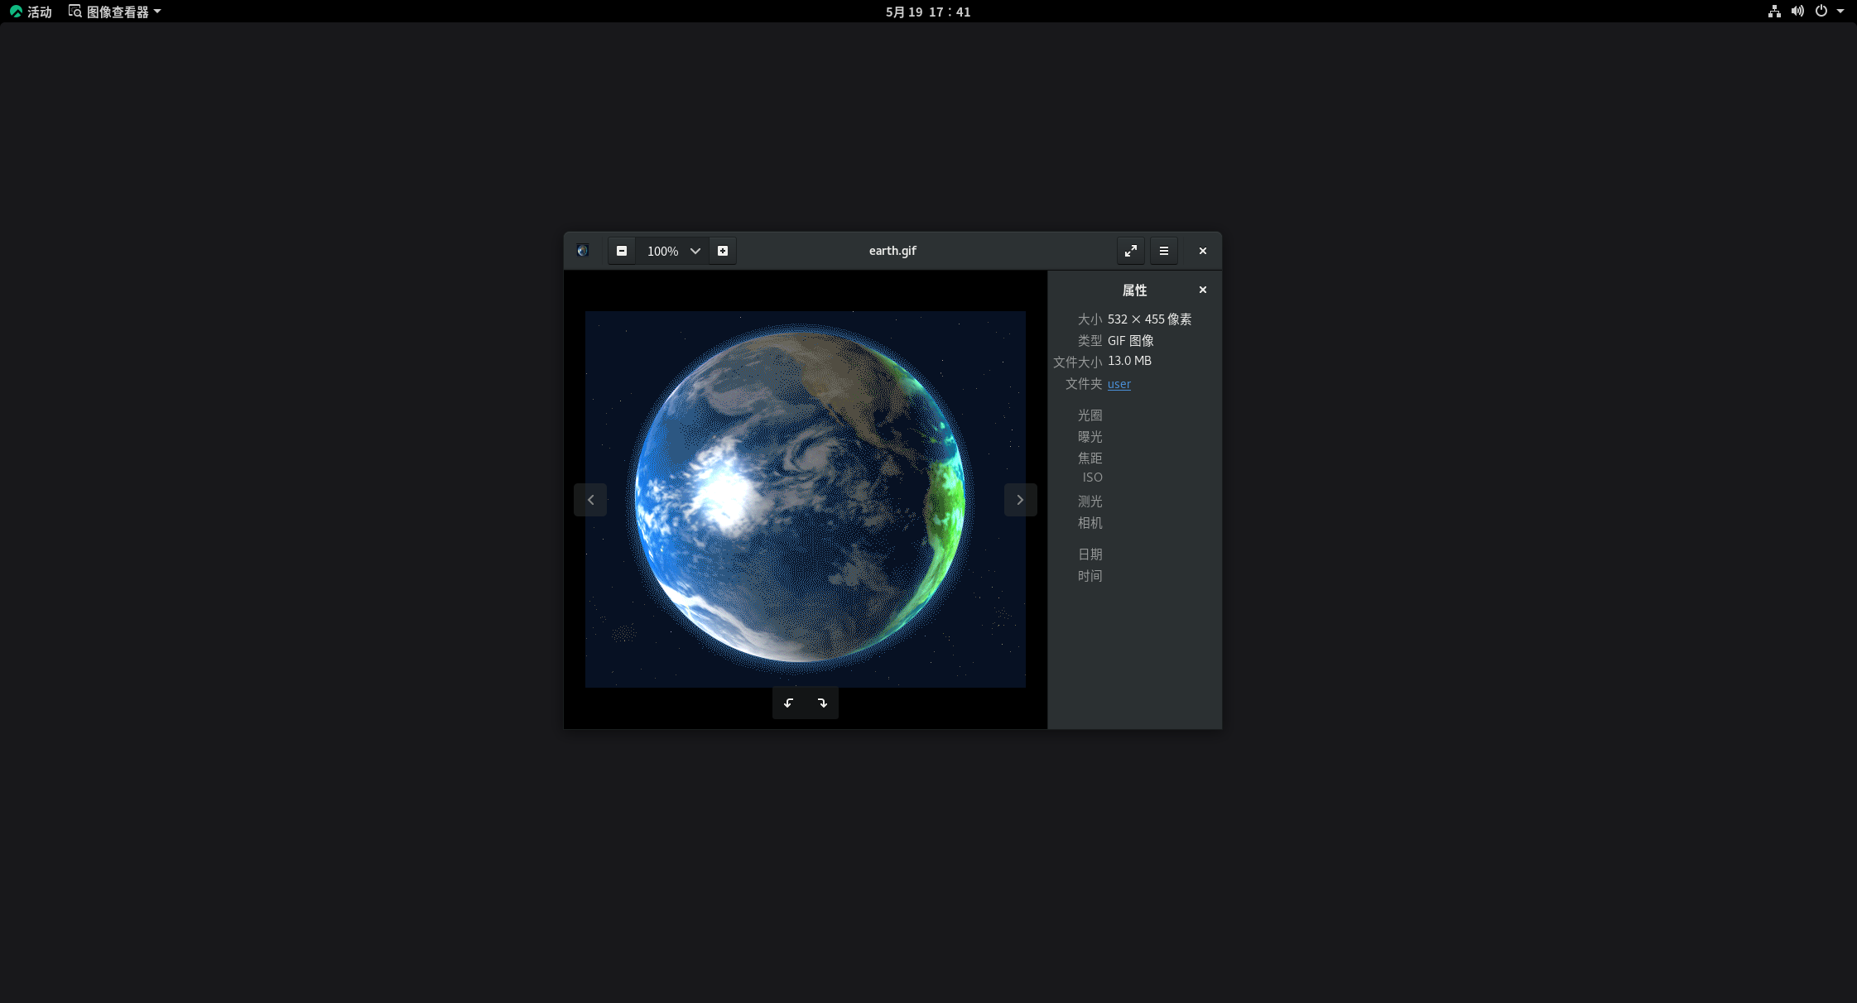The height and width of the screenshot is (1003, 1857).
Task: Open the clock showing 5月19 17:41
Action: pos(928,12)
